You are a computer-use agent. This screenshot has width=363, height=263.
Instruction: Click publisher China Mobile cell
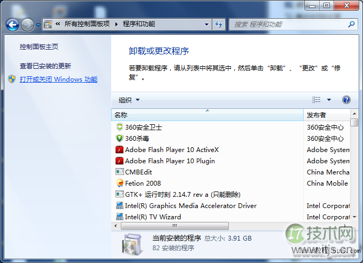[x=327, y=184]
